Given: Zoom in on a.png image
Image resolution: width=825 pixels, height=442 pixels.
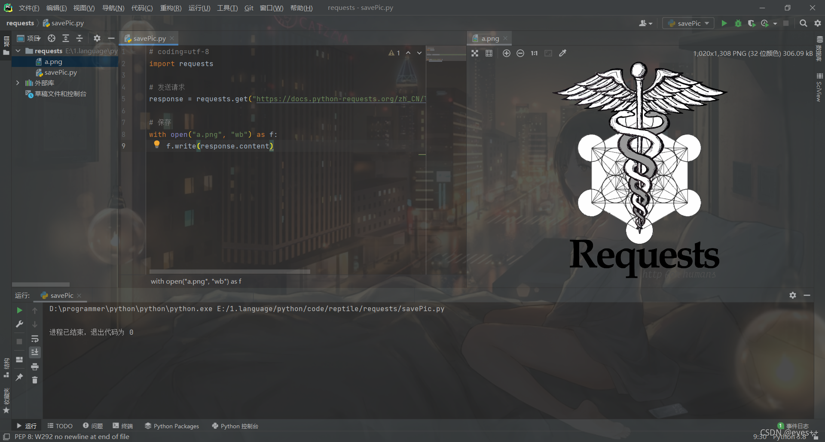Looking at the screenshot, I should pyautogui.click(x=507, y=53).
